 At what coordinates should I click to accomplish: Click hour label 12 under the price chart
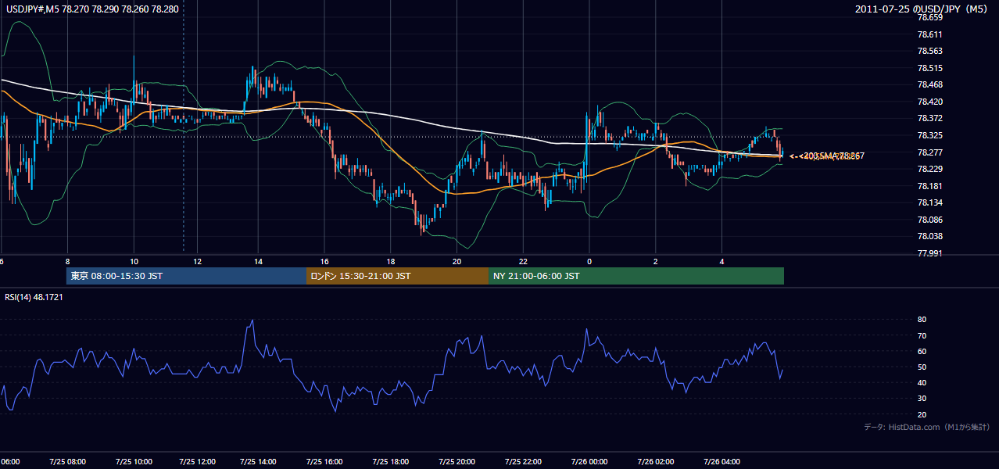pyautogui.click(x=197, y=262)
